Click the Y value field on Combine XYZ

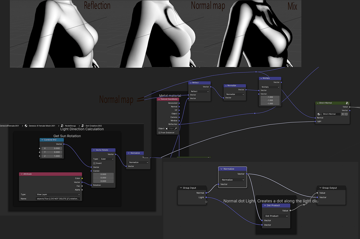[x=52, y=152]
